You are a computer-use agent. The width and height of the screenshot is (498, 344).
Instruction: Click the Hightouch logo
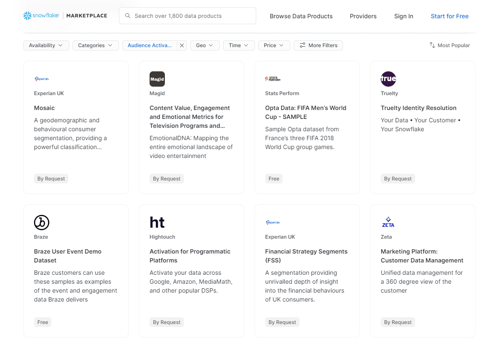click(x=157, y=222)
